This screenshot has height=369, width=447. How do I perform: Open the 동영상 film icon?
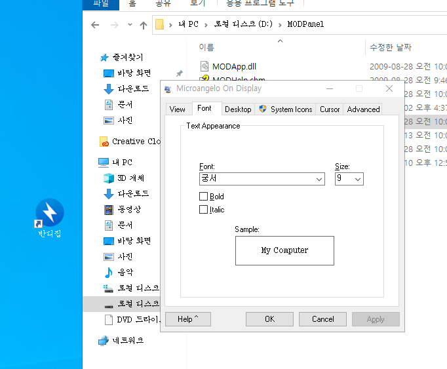109,210
